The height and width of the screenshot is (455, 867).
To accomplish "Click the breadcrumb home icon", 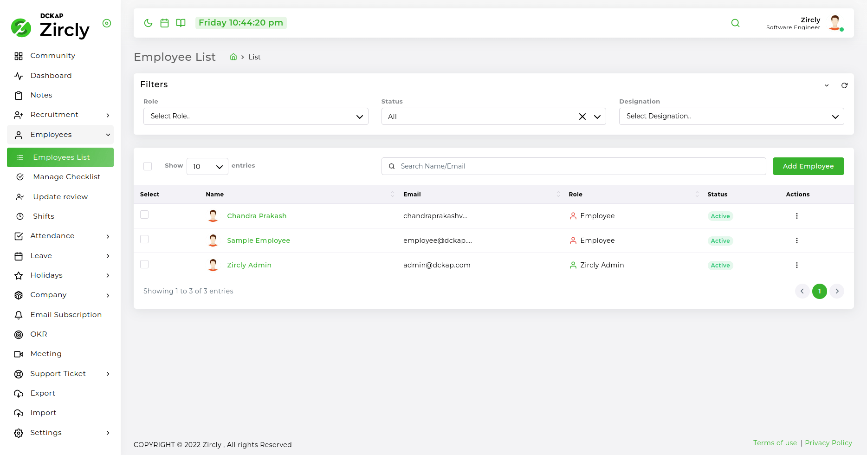I will pyautogui.click(x=233, y=57).
